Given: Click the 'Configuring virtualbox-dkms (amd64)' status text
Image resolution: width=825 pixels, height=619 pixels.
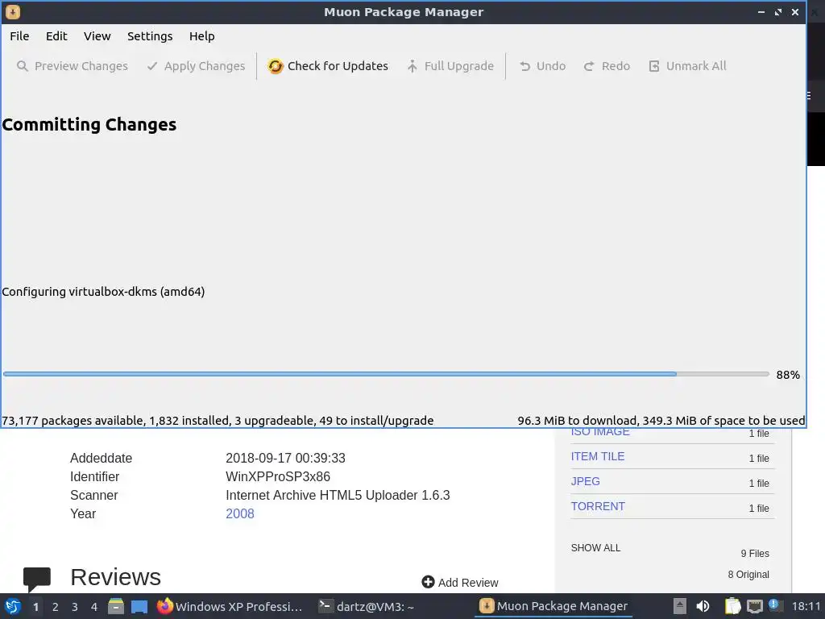Looking at the screenshot, I should tap(103, 292).
